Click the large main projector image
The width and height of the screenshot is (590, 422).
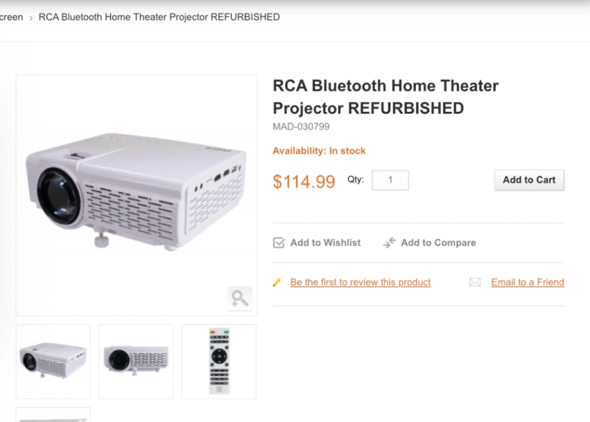point(136,193)
